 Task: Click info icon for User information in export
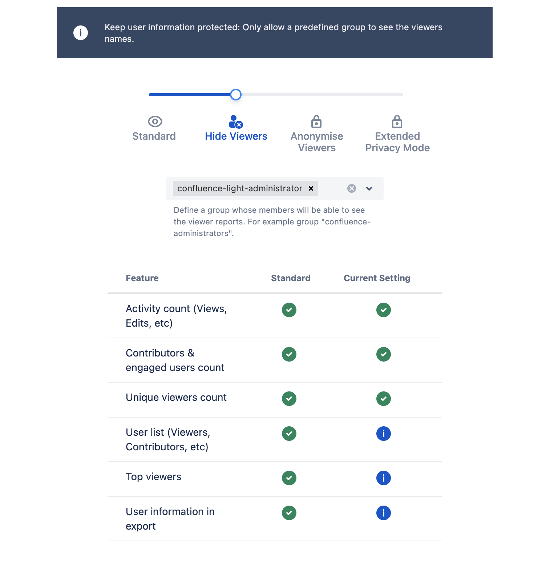pos(383,513)
